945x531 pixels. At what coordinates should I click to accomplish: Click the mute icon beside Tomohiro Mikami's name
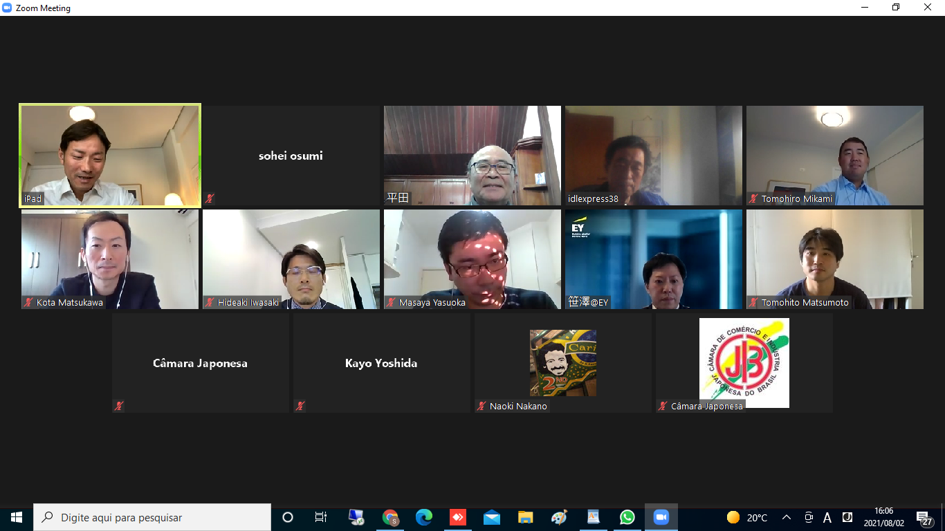point(753,199)
